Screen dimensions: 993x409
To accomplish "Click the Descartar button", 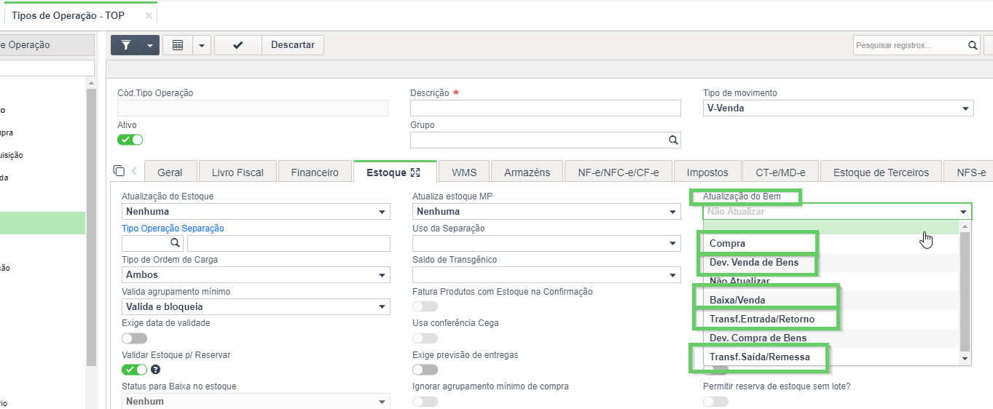I will pos(293,45).
